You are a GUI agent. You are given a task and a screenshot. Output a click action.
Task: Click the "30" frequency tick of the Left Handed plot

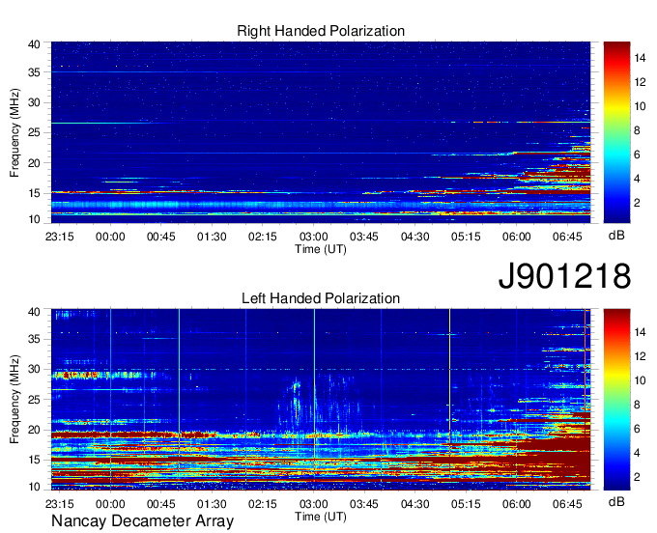pos(34,369)
